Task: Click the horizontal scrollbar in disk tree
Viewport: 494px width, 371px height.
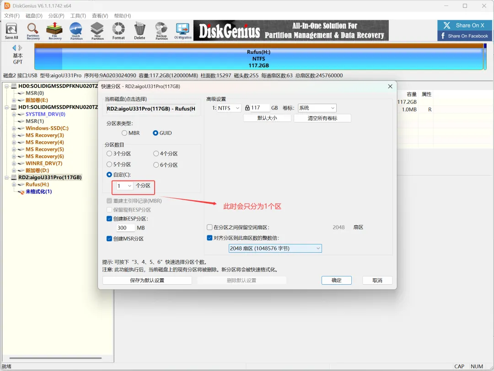Action: tap(55, 358)
